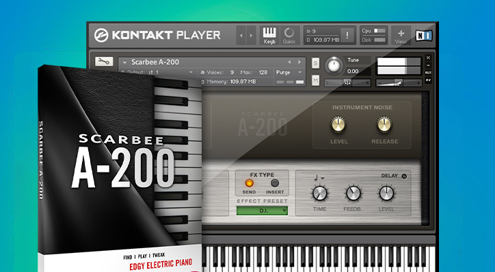Image resolution: width=495 pixels, height=272 pixels.
Task: Remove the Scarbee A-200 instrument
Action: 428,58
